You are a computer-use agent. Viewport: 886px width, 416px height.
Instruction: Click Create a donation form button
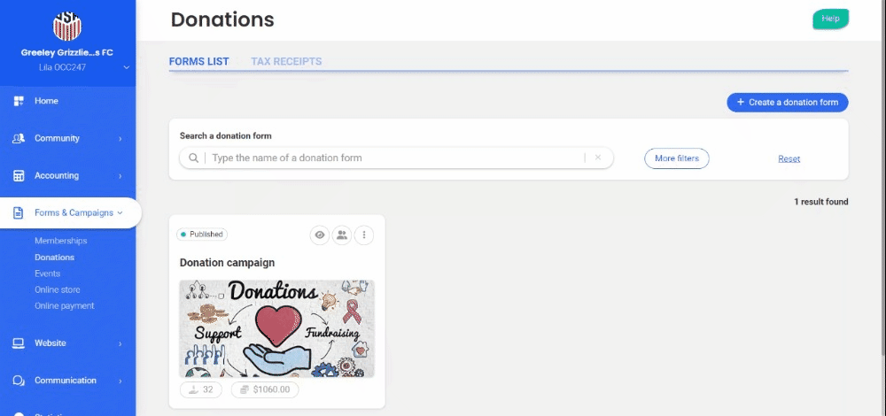point(787,103)
